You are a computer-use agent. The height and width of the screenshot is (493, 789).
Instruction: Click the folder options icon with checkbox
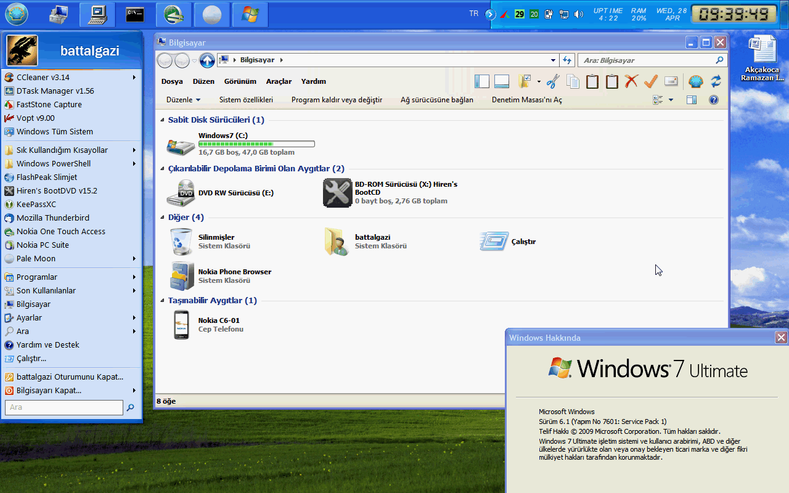pyautogui.click(x=525, y=81)
